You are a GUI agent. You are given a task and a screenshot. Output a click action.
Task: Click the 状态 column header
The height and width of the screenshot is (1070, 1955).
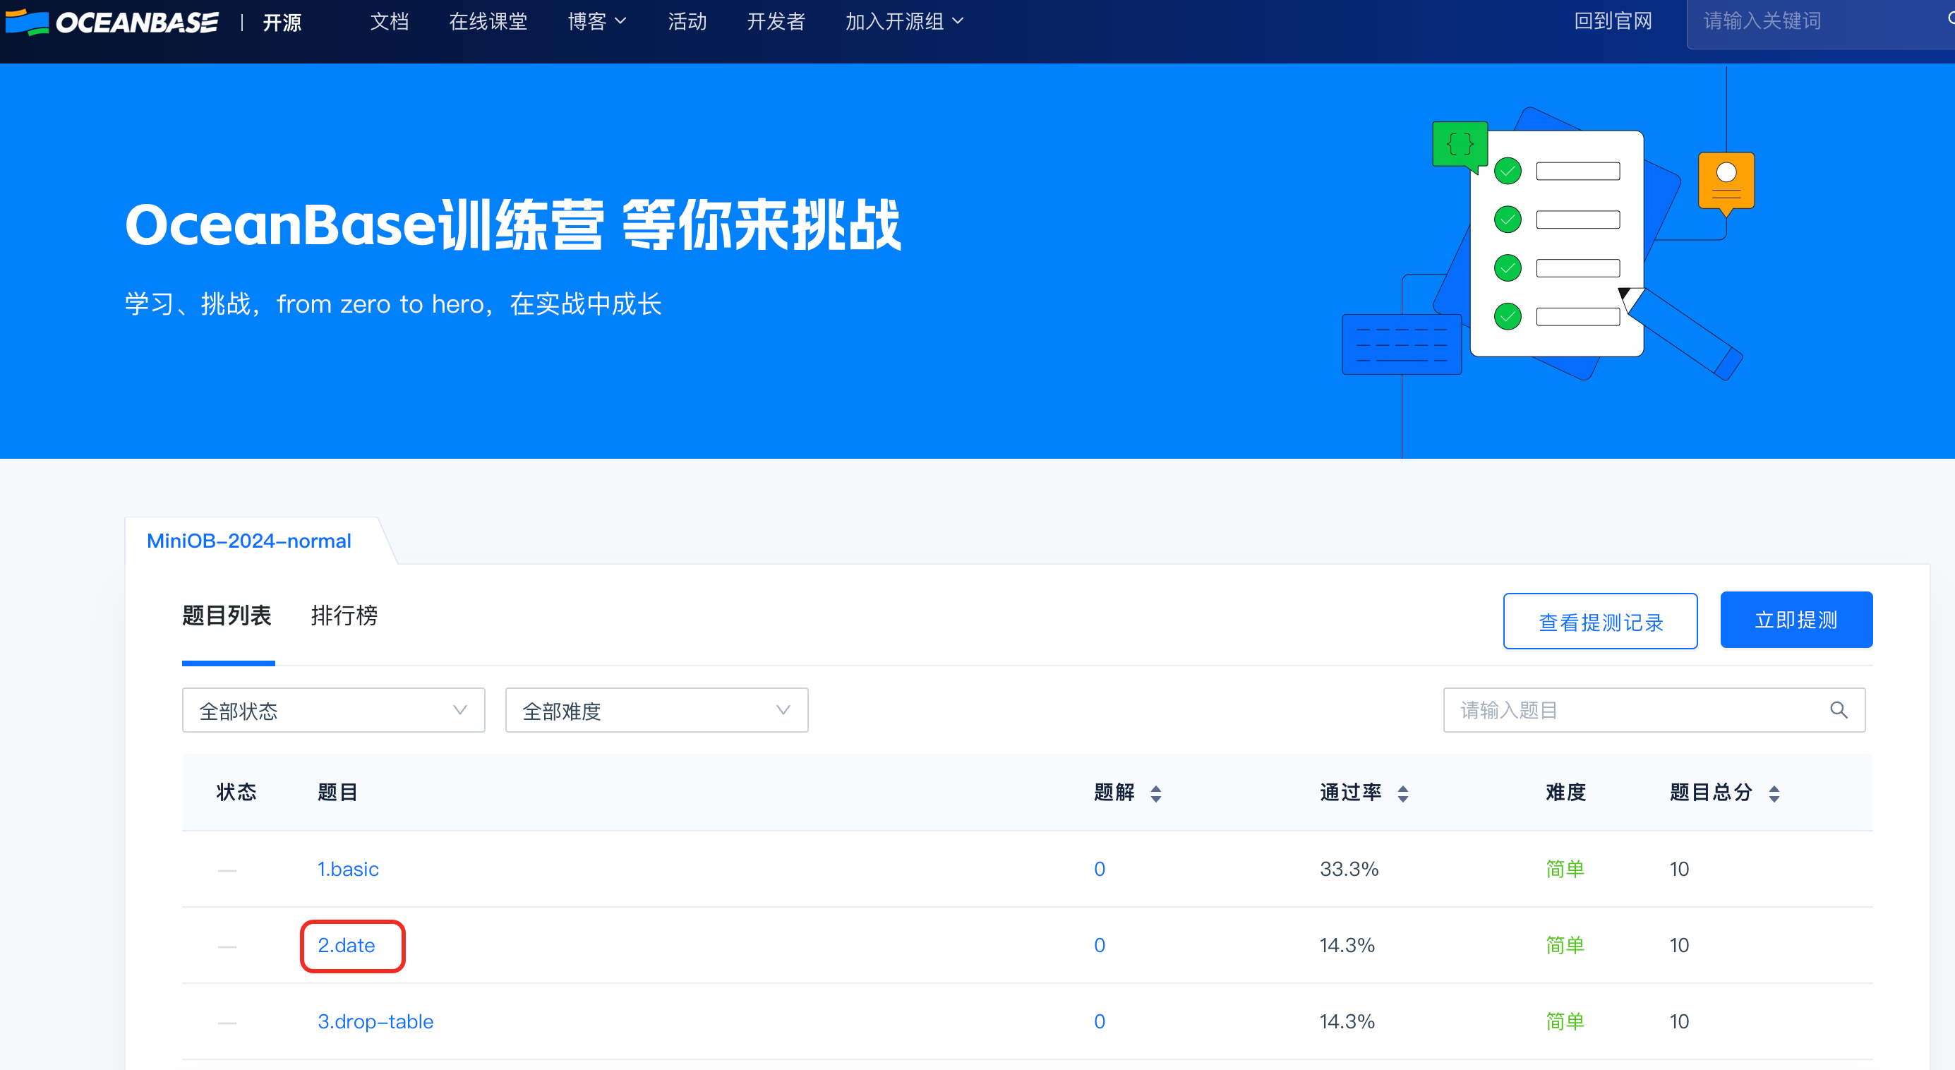tap(236, 792)
